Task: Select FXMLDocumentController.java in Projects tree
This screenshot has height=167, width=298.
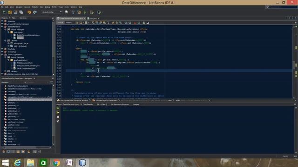Action: point(28,66)
